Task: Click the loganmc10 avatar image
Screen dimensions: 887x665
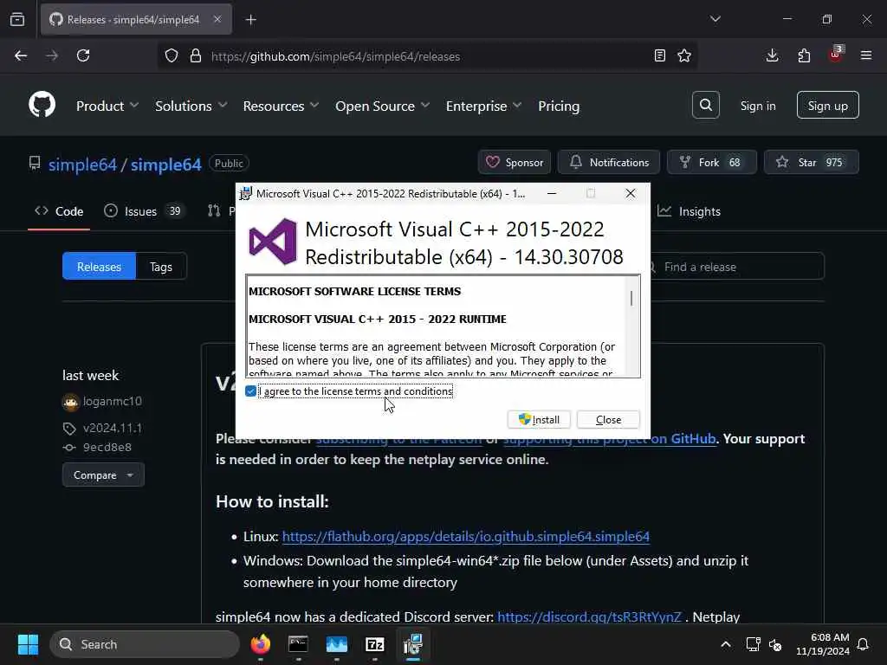Action: pos(71,402)
